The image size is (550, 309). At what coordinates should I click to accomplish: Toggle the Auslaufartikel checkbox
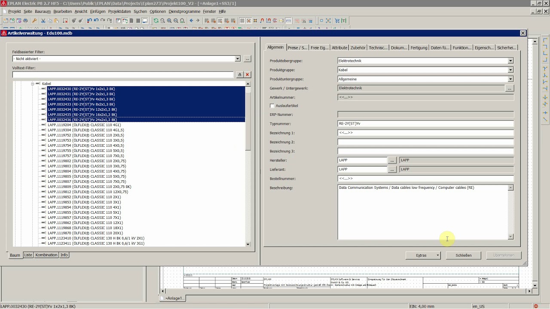[272, 106]
